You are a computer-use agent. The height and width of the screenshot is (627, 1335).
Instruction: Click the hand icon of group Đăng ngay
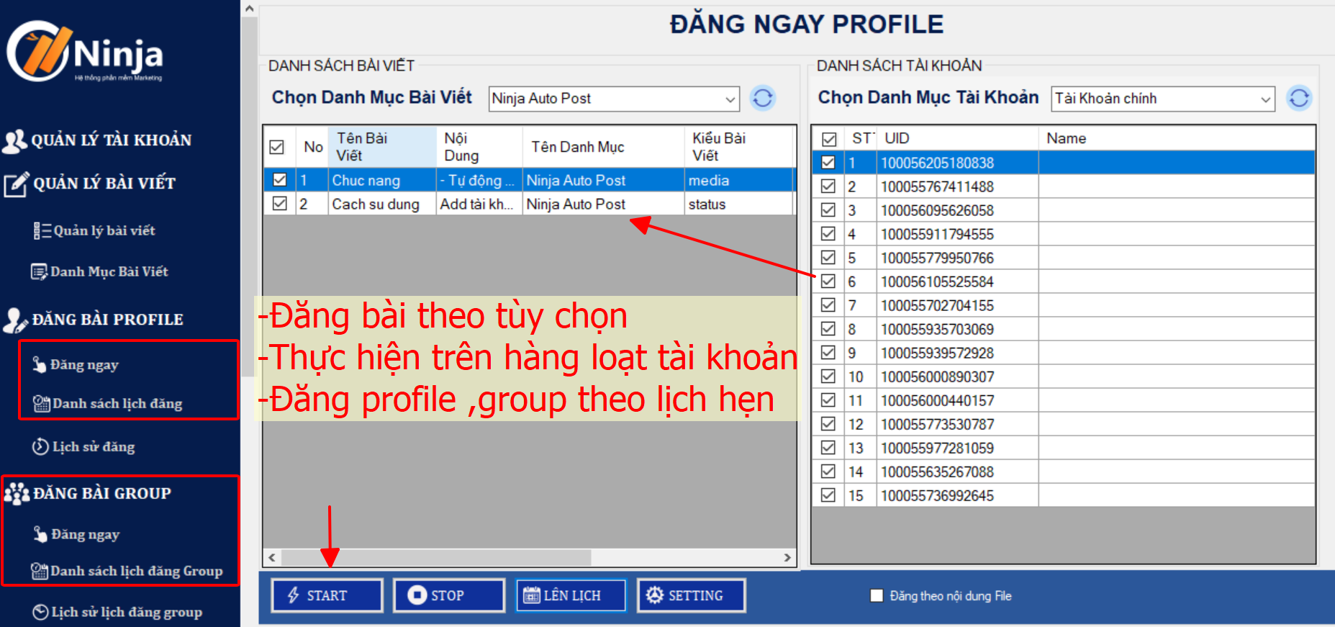pyautogui.click(x=40, y=534)
